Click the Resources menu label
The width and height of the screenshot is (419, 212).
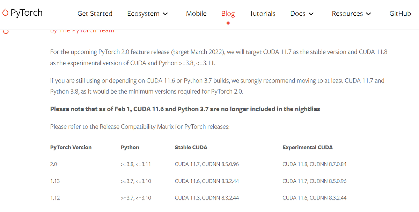[347, 14]
